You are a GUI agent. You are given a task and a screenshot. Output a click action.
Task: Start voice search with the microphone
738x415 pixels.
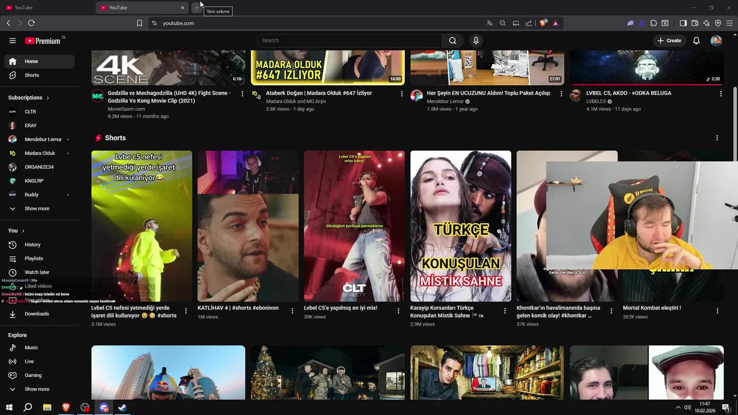point(476,40)
